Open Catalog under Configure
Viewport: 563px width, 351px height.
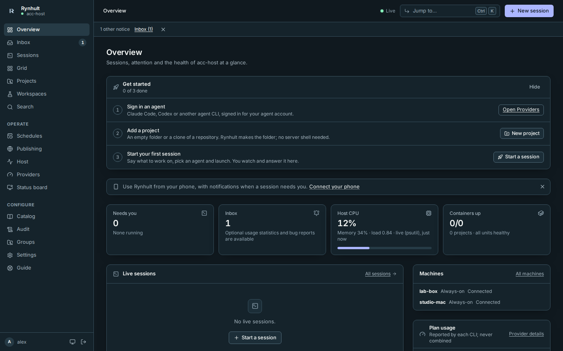click(x=47, y=216)
